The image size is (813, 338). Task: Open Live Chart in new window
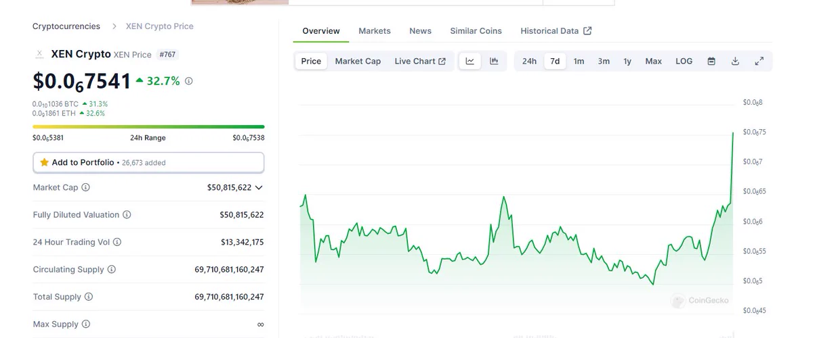420,61
